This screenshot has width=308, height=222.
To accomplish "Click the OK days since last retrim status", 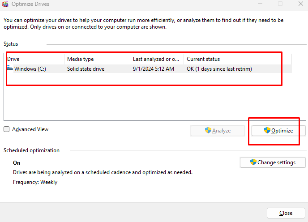I will pos(219,69).
